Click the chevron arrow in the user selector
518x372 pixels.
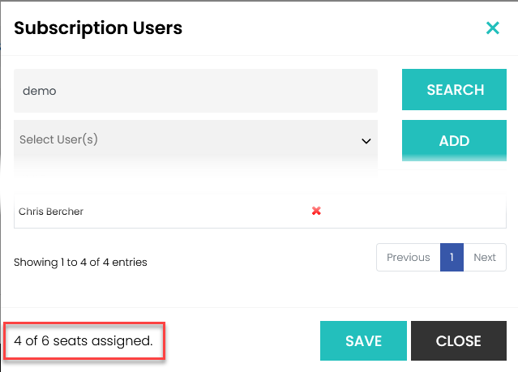pyautogui.click(x=365, y=140)
